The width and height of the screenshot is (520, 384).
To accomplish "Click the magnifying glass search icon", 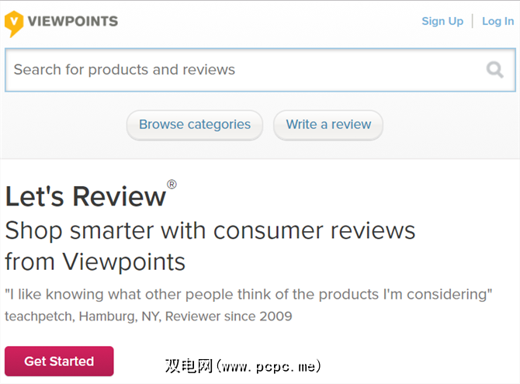I will pyautogui.click(x=494, y=70).
